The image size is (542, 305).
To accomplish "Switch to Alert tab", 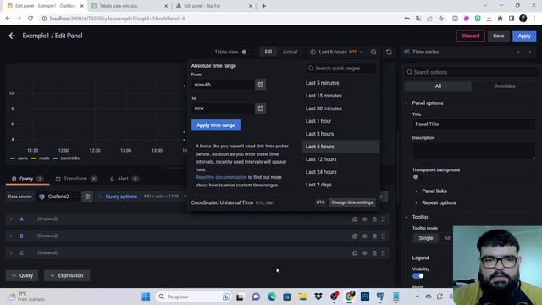I will pos(124,179).
